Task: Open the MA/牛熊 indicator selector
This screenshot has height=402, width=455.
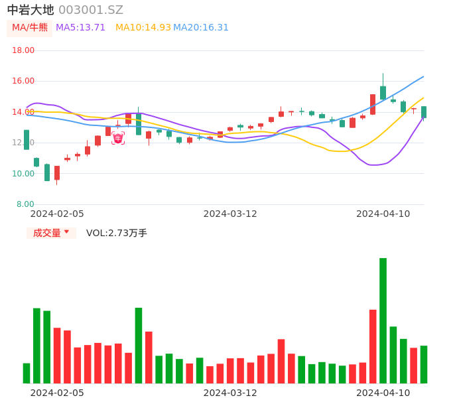Action: pos(30,28)
